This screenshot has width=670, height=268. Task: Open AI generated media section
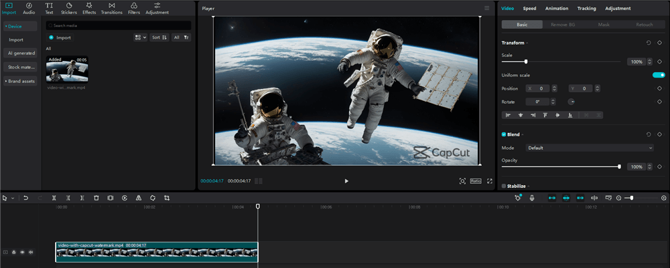[x=20, y=53]
